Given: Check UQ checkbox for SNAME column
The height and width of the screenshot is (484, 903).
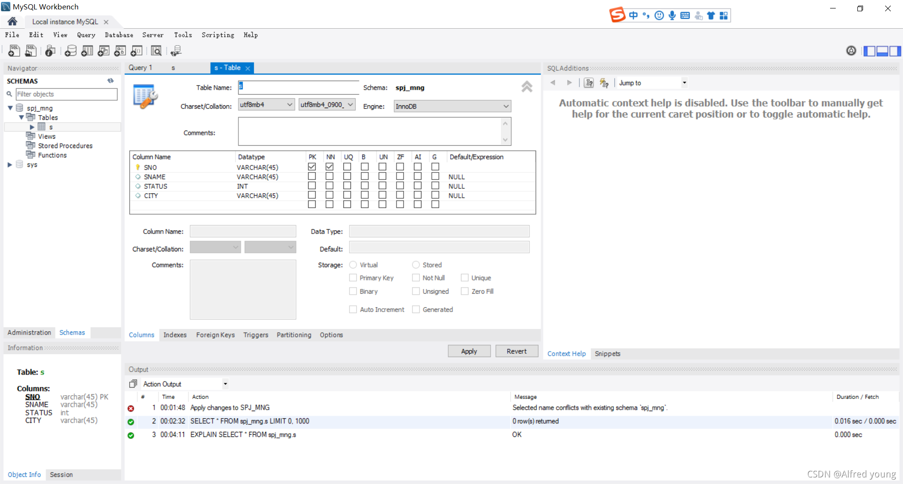Looking at the screenshot, I should click(347, 176).
